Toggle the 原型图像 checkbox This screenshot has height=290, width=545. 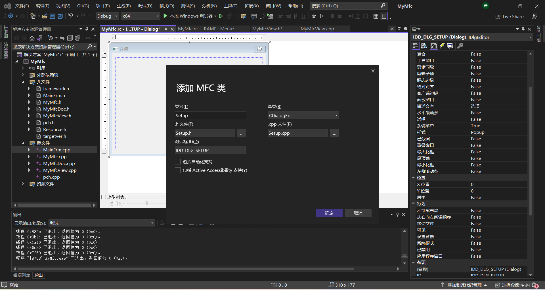coord(104,197)
